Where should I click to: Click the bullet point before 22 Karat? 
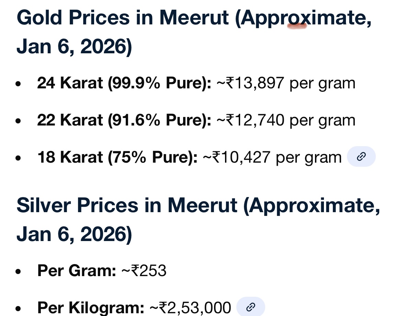(x=19, y=121)
